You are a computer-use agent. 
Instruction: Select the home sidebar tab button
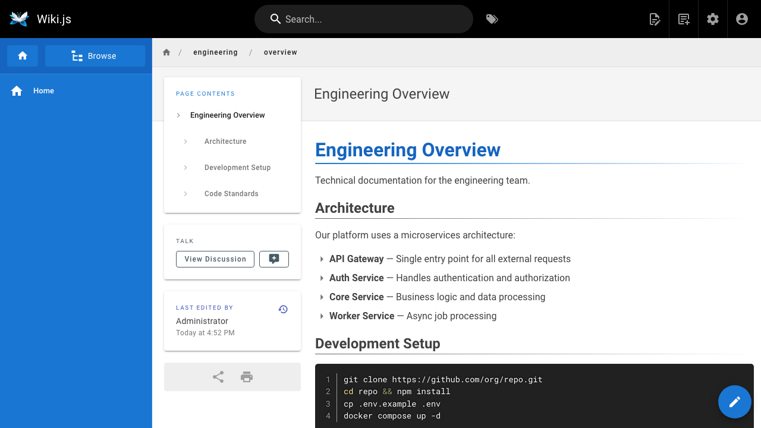tap(23, 56)
